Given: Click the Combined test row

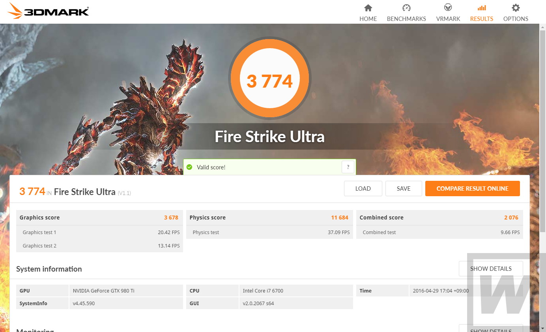Looking at the screenshot, I should 439,232.
